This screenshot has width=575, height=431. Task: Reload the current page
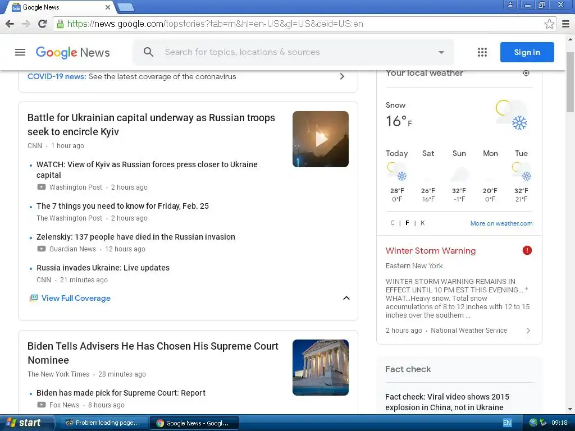42,24
